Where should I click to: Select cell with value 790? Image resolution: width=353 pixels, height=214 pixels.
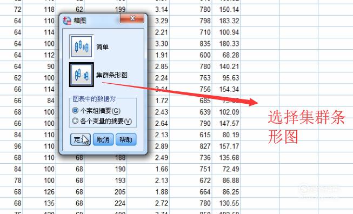(191, 123)
